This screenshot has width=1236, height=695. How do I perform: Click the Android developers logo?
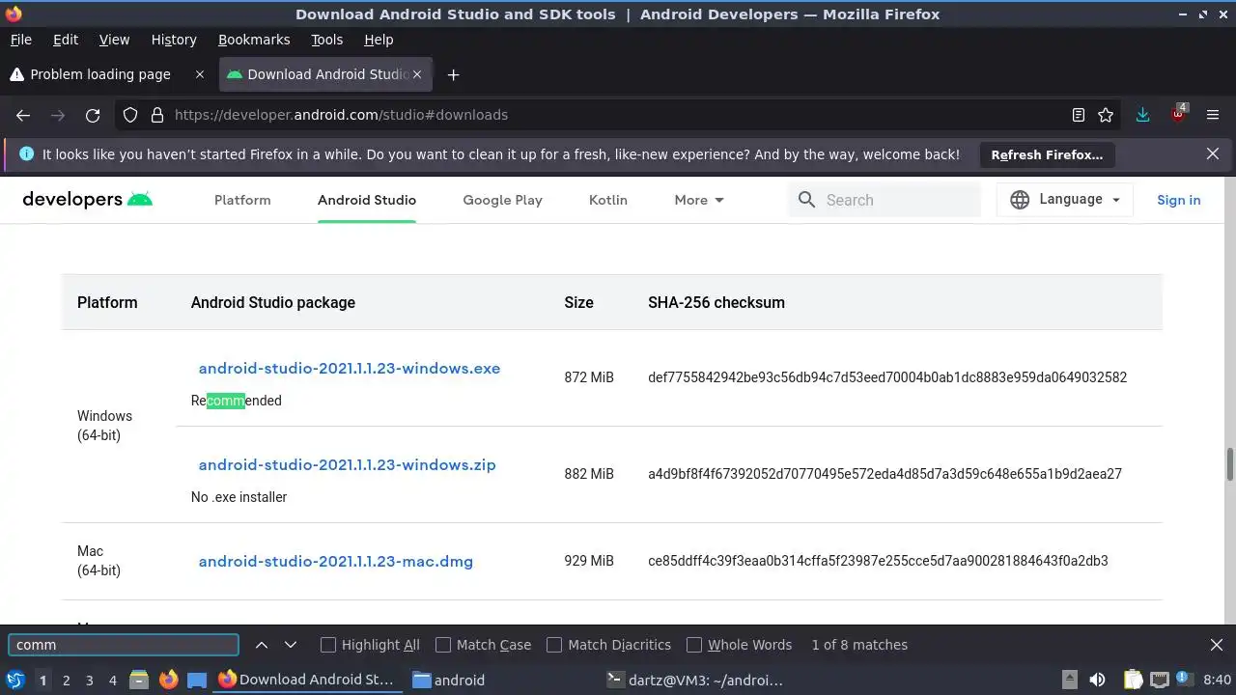pyautogui.click(x=88, y=200)
